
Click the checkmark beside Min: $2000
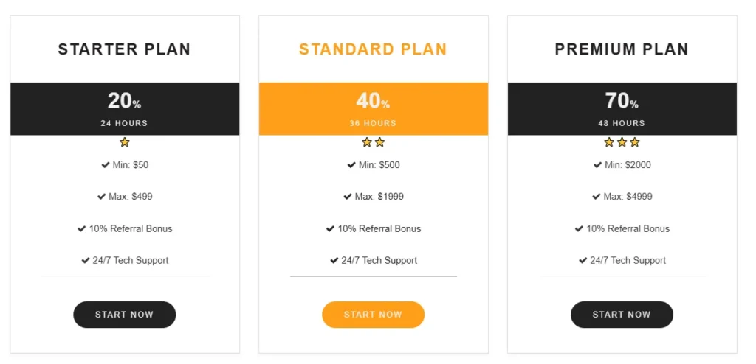coord(597,165)
